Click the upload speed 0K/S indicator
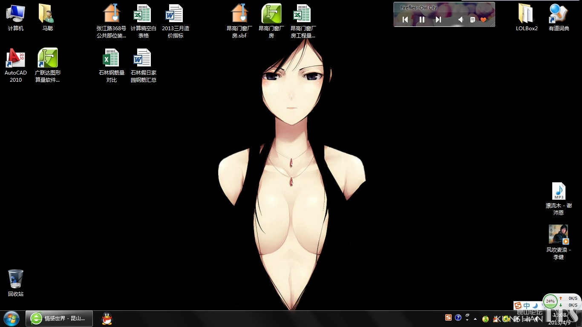582x327 pixels. (569, 298)
